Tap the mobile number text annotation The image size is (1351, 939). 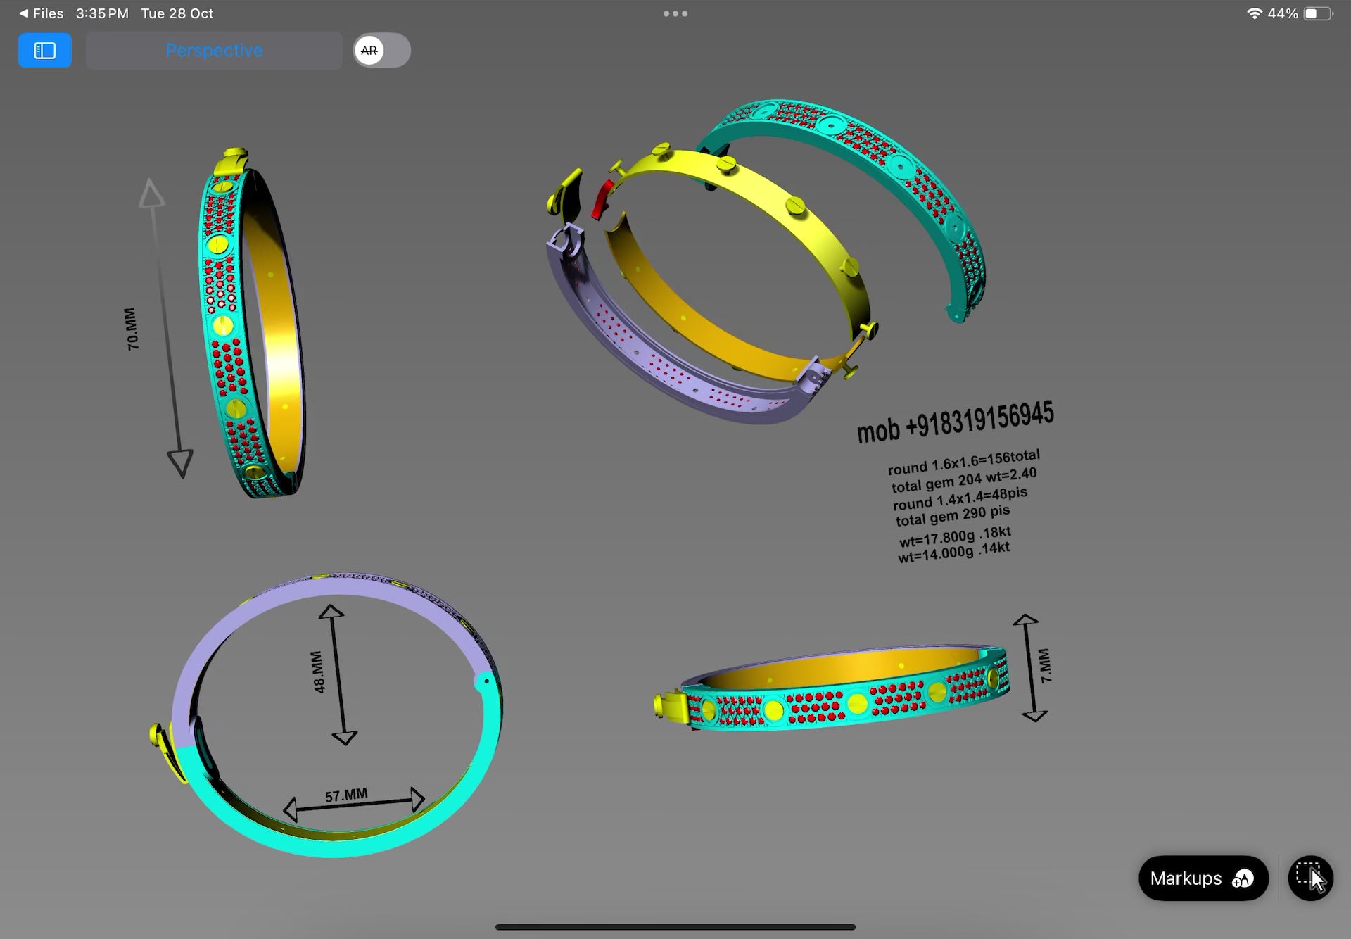[x=955, y=422]
